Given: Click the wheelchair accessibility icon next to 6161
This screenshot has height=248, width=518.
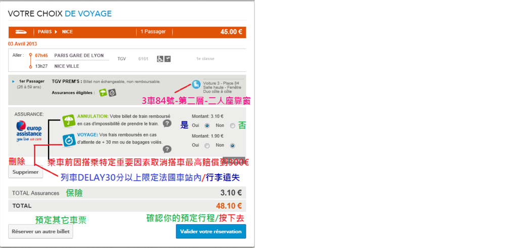Looking at the screenshot, I should pos(160,59).
